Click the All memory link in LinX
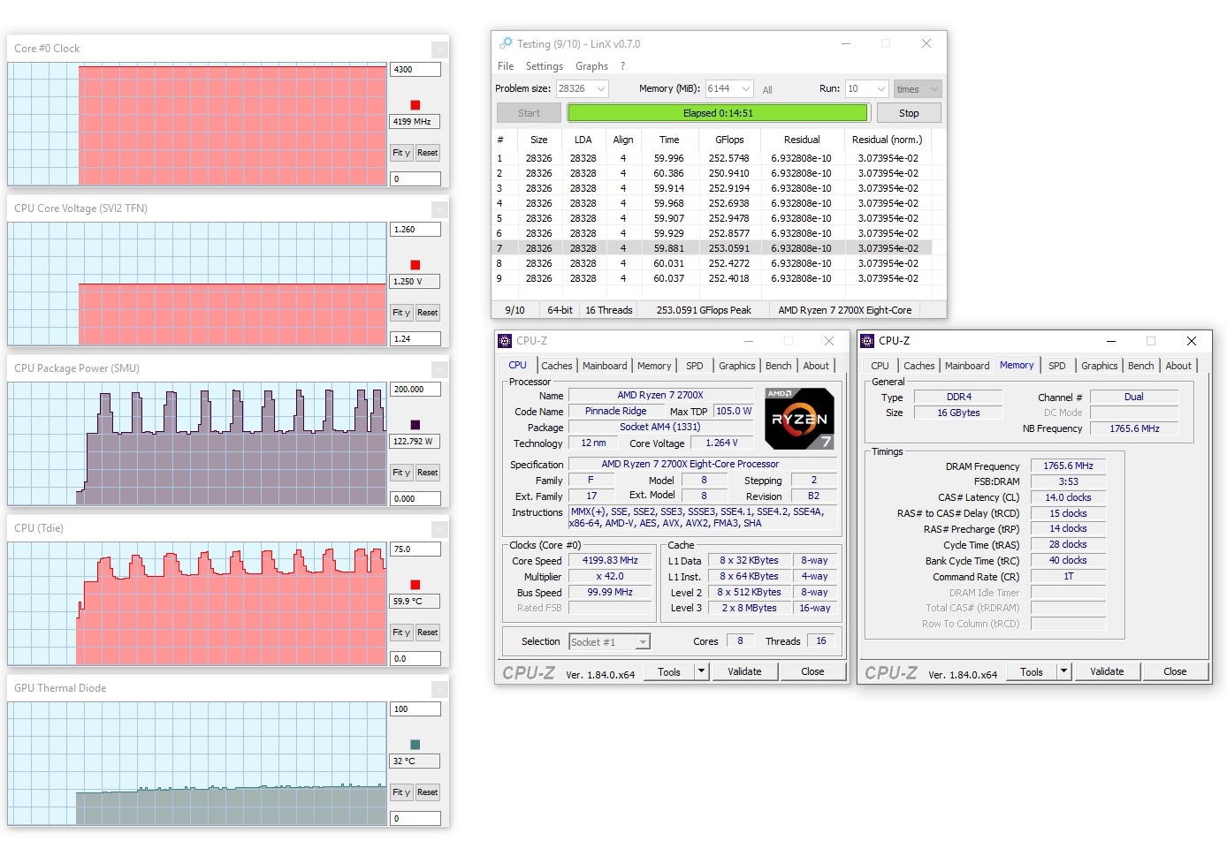1227x841 pixels. pos(767,90)
